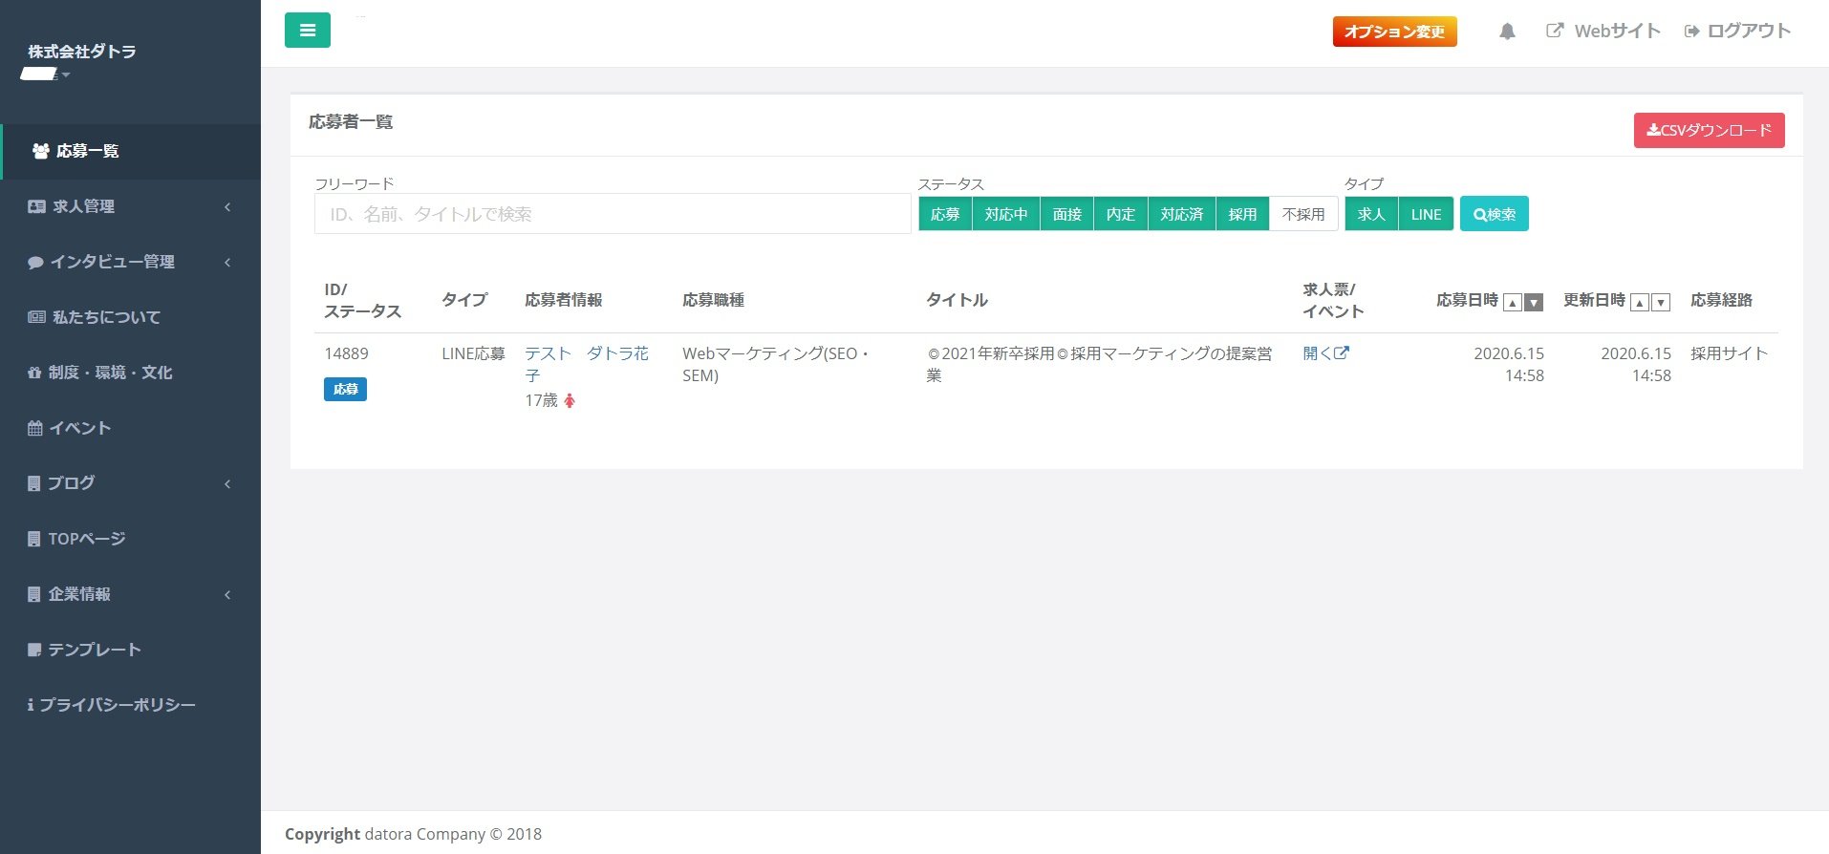1829x854 pixels.
Task: Click the blue 応募 status badge
Action: (345, 389)
